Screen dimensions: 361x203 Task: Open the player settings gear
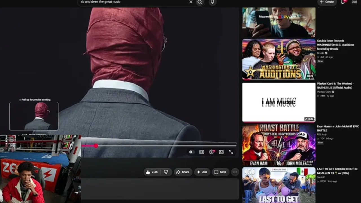pos(212,152)
